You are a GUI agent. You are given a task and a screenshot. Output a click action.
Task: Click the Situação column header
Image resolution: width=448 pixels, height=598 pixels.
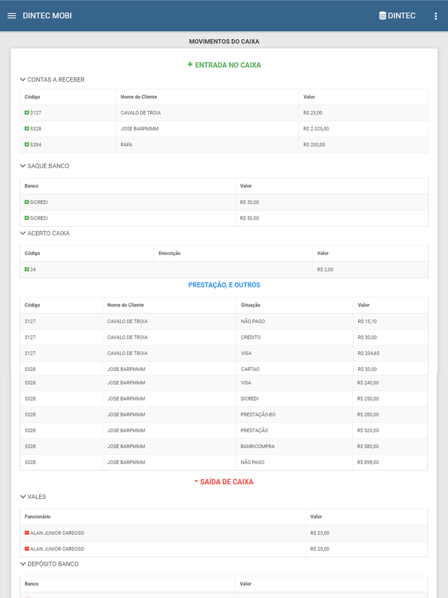click(x=250, y=305)
